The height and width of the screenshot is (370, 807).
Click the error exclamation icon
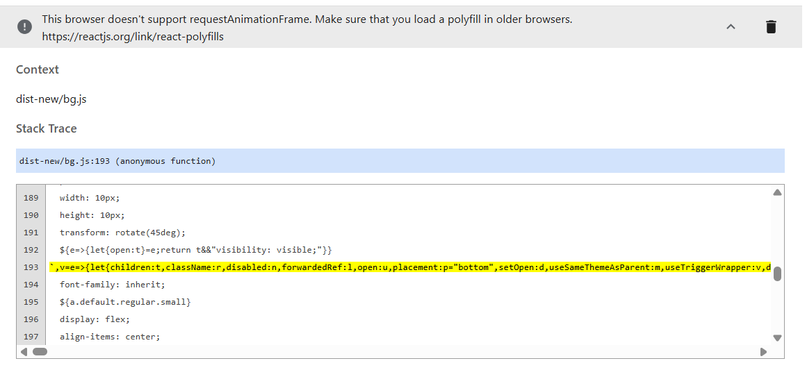pyautogui.click(x=24, y=26)
